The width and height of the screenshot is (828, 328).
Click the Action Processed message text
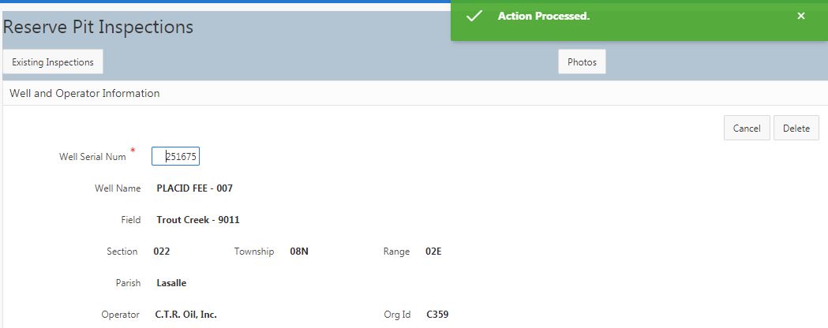544,17
